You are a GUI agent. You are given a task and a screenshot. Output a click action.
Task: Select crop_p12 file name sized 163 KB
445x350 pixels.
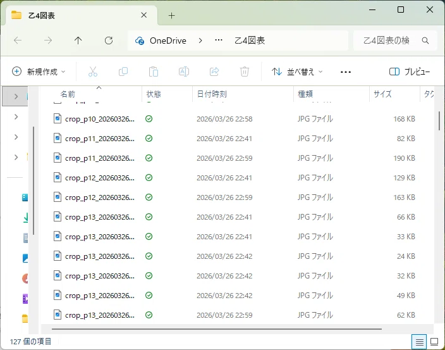[100, 197]
